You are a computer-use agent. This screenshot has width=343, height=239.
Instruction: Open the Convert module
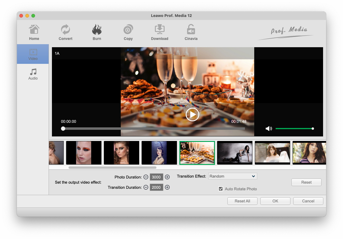(x=66, y=32)
